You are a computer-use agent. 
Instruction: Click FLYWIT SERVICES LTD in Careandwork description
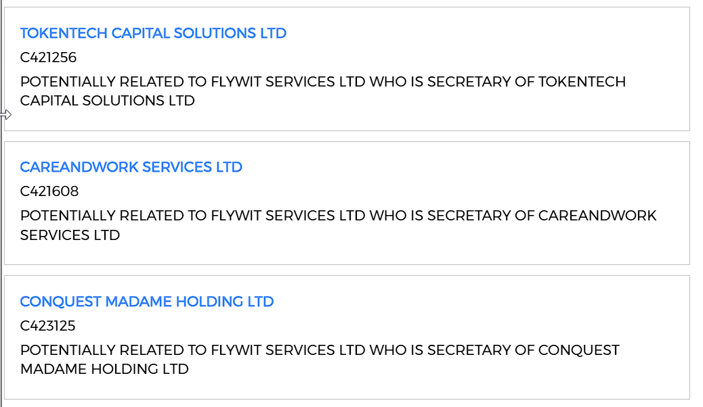click(x=288, y=216)
